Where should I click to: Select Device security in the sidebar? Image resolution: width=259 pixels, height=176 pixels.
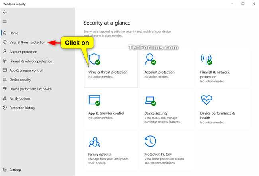[x=20, y=80]
